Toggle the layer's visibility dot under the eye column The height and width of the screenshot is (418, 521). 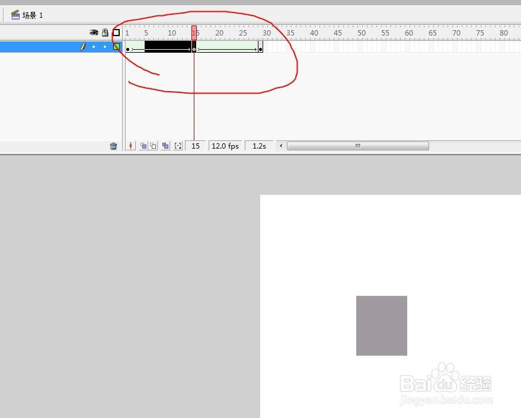[x=94, y=47]
